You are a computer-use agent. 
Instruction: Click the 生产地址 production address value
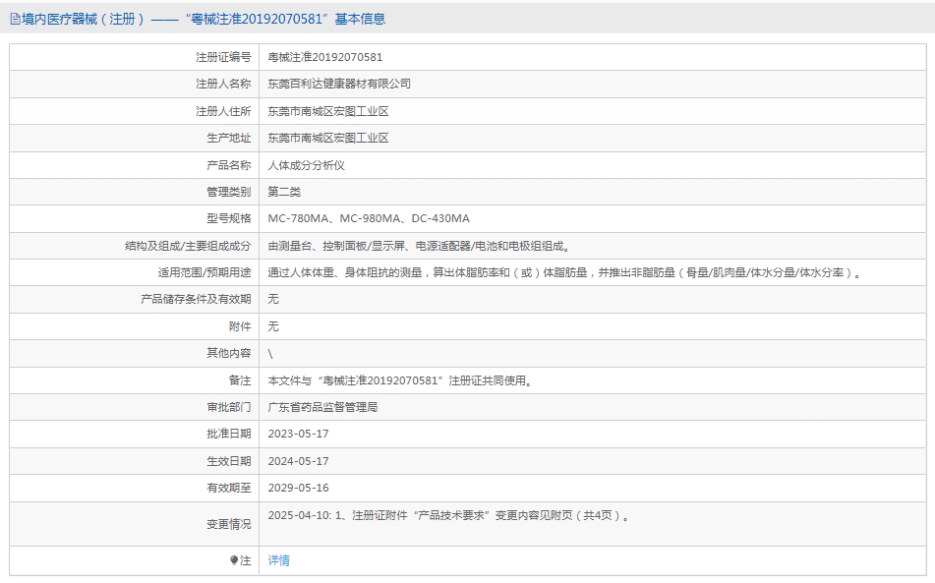click(x=328, y=139)
